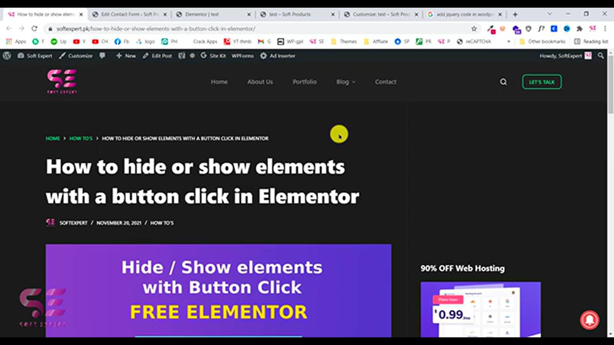
Task: Open the YT thmb bookmark
Action: [x=238, y=42]
